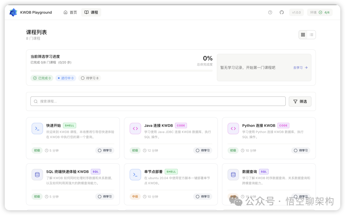Switch to list view layout

pyautogui.click(x=310, y=35)
